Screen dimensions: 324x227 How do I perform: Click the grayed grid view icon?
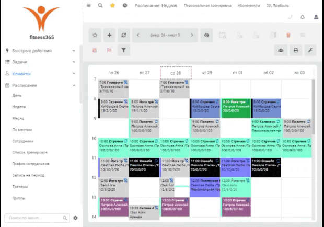pos(303,35)
